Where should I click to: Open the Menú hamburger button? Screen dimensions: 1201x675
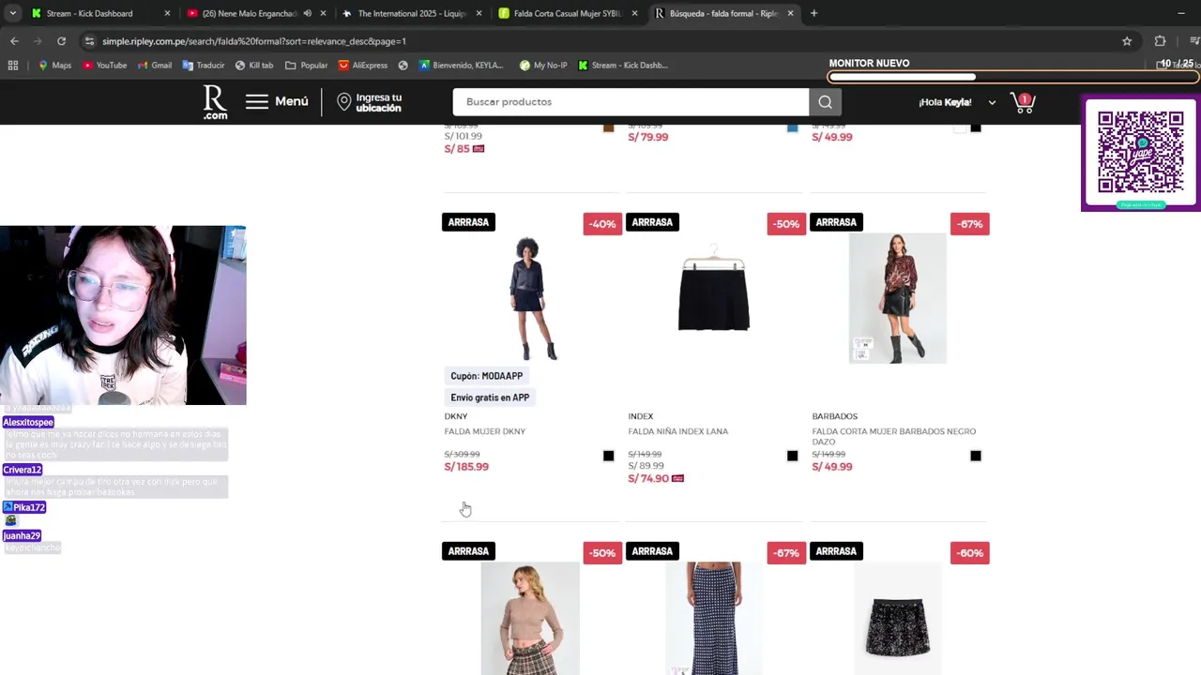pyautogui.click(x=277, y=101)
